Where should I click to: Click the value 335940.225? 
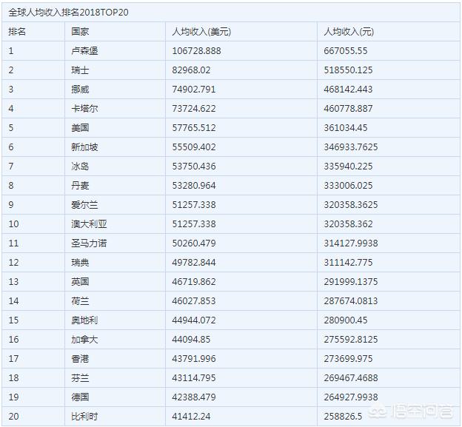[348, 166]
